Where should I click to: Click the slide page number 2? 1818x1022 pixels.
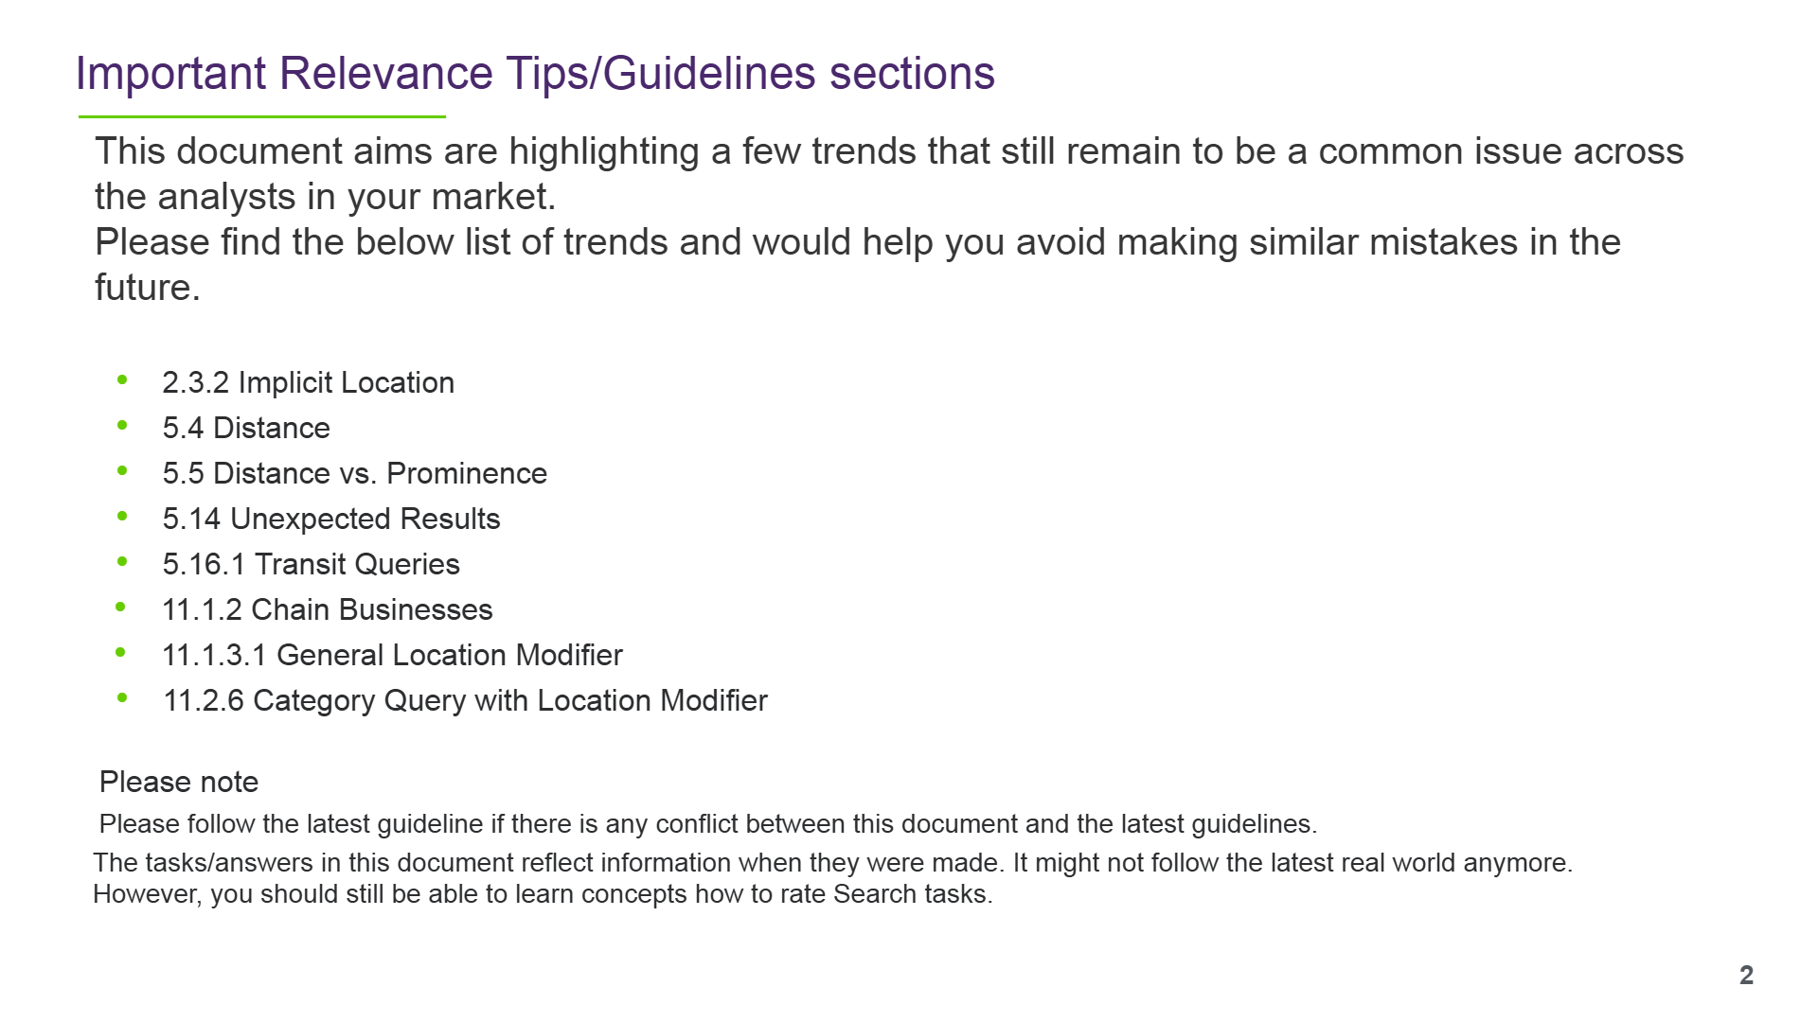1746,976
